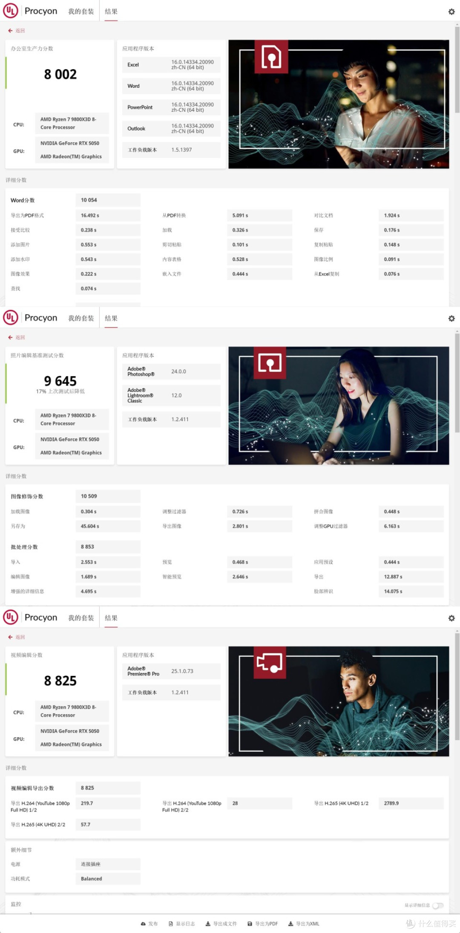Viewport: 460px width, 933px height.
Task: Click 工作负载版本 1.5.1397 row
Action: point(171,150)
